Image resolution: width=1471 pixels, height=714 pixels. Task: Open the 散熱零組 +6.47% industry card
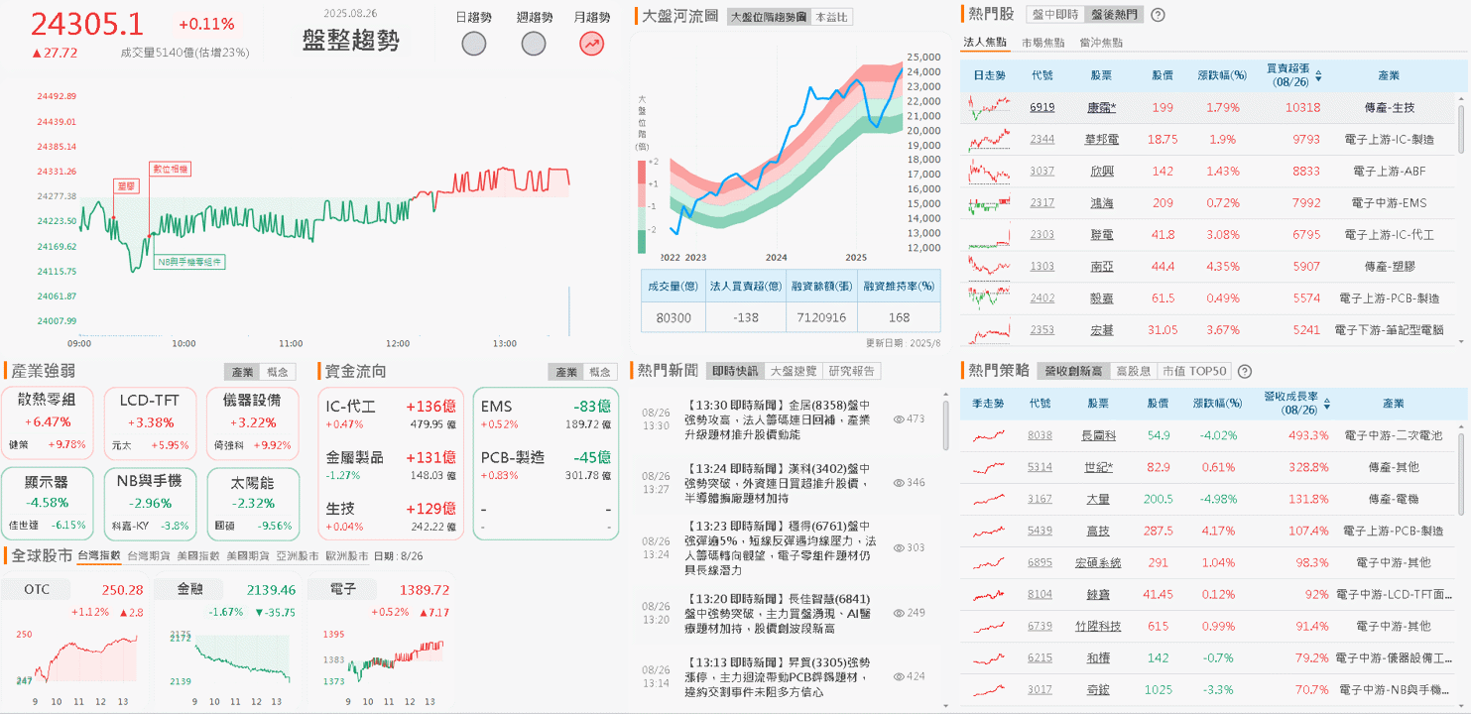[48, 422]
